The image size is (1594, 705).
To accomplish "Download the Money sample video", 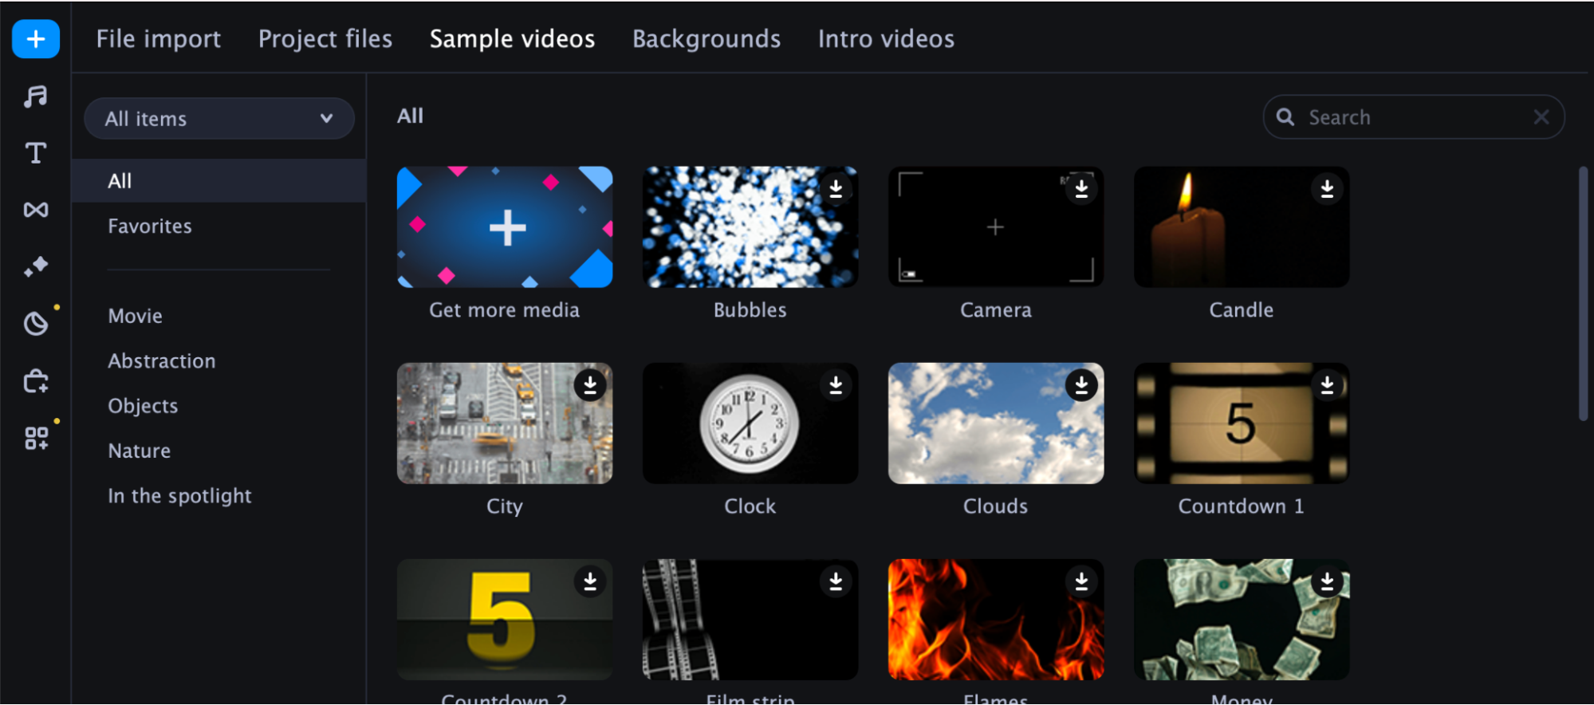I will pos(1327,581).
